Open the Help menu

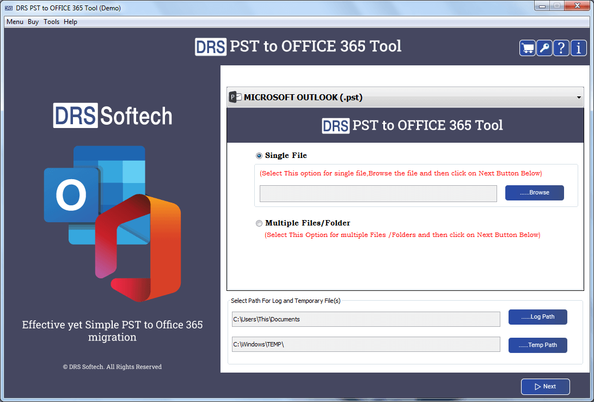click(x=70, y=22)
